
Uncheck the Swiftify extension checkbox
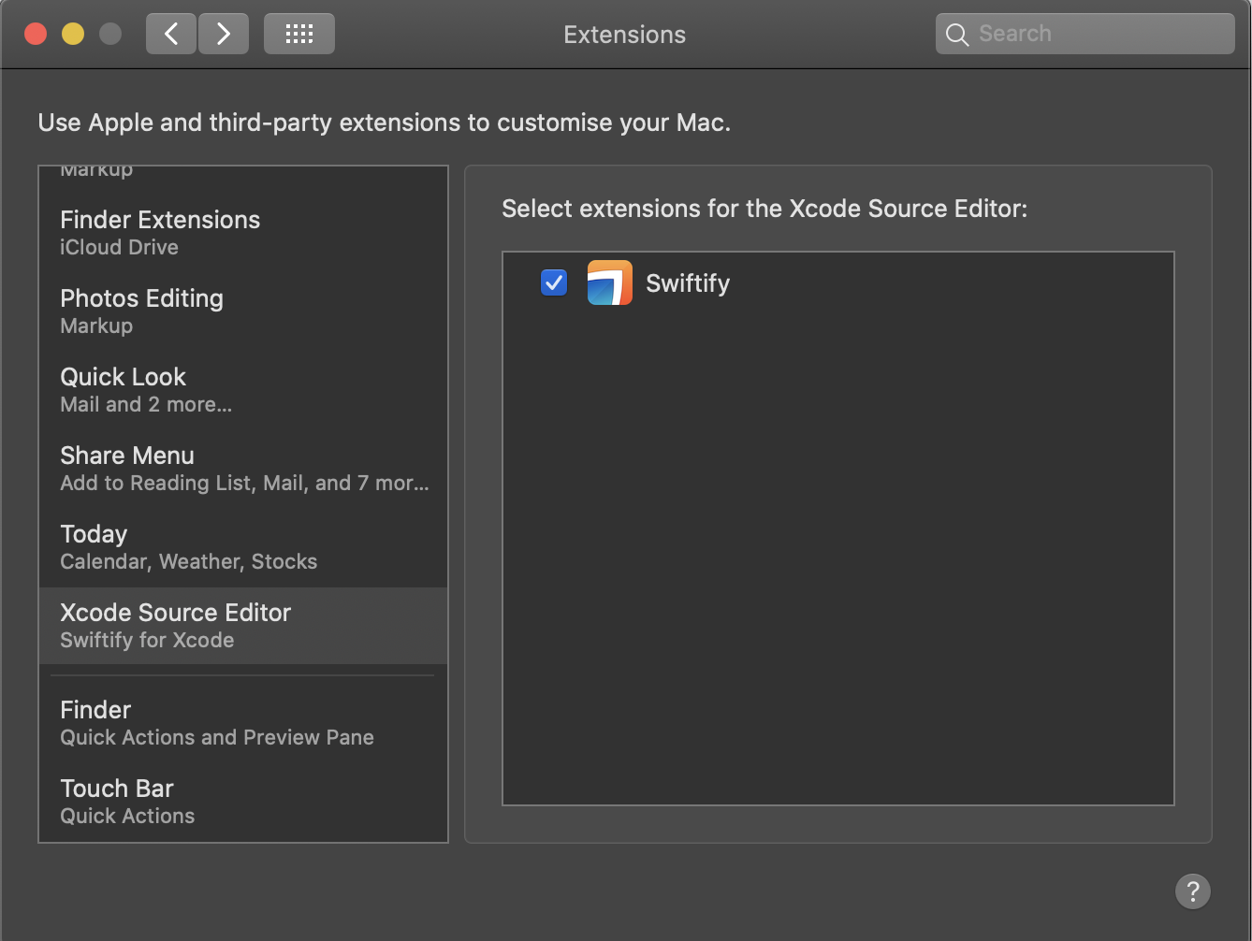(x=554, y=282)
